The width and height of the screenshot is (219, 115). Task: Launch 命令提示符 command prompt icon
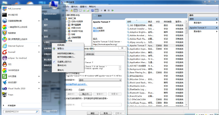click(4, 15)
